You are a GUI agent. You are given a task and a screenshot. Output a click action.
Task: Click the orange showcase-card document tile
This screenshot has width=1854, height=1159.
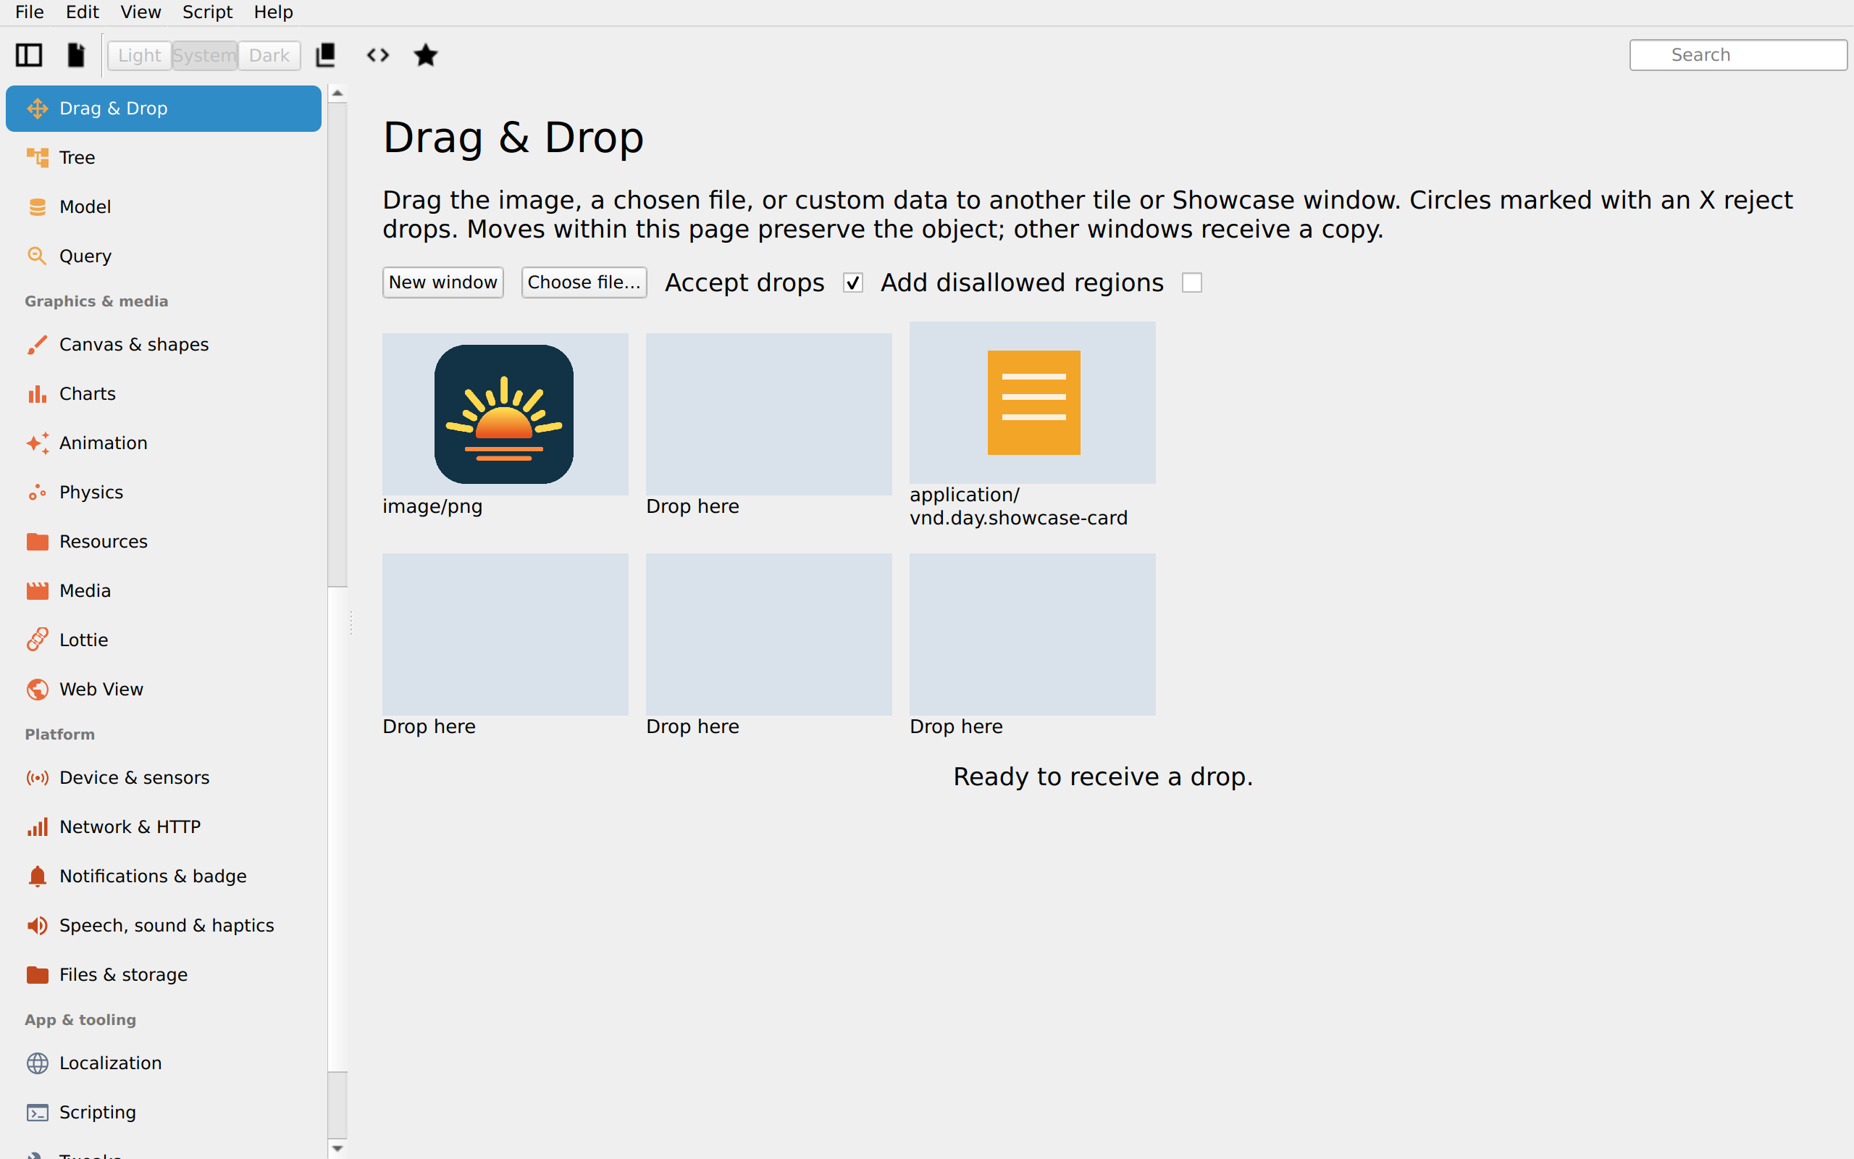1033,403
